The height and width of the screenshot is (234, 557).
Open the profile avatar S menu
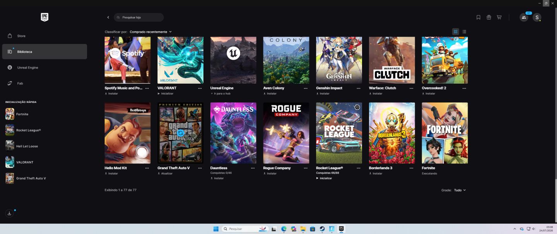tap(536, 17)
